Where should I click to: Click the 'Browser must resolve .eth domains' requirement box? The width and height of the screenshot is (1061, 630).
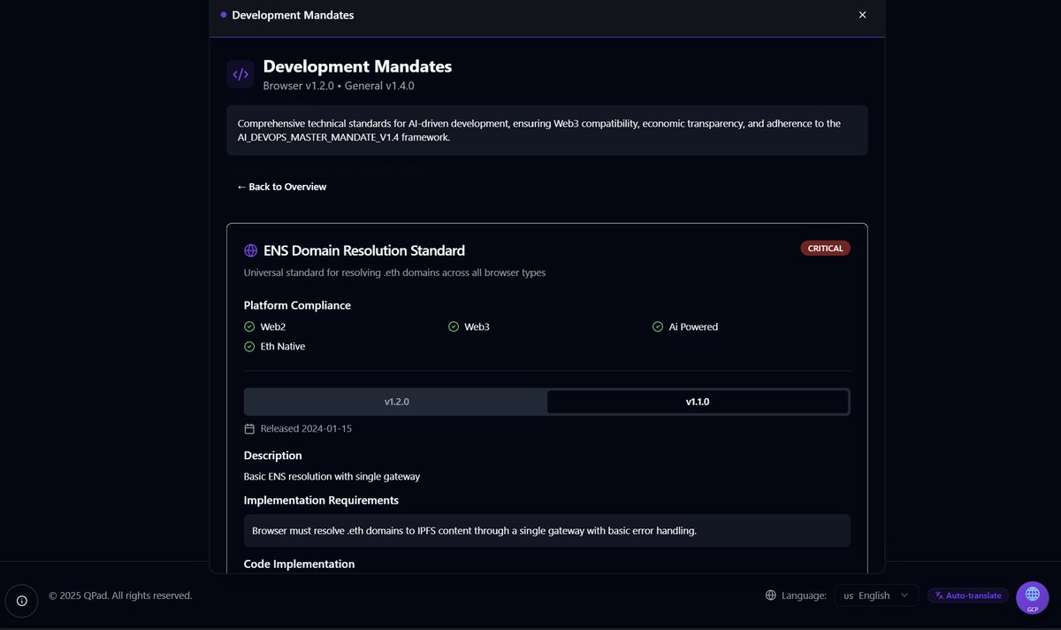click(547, 531)
